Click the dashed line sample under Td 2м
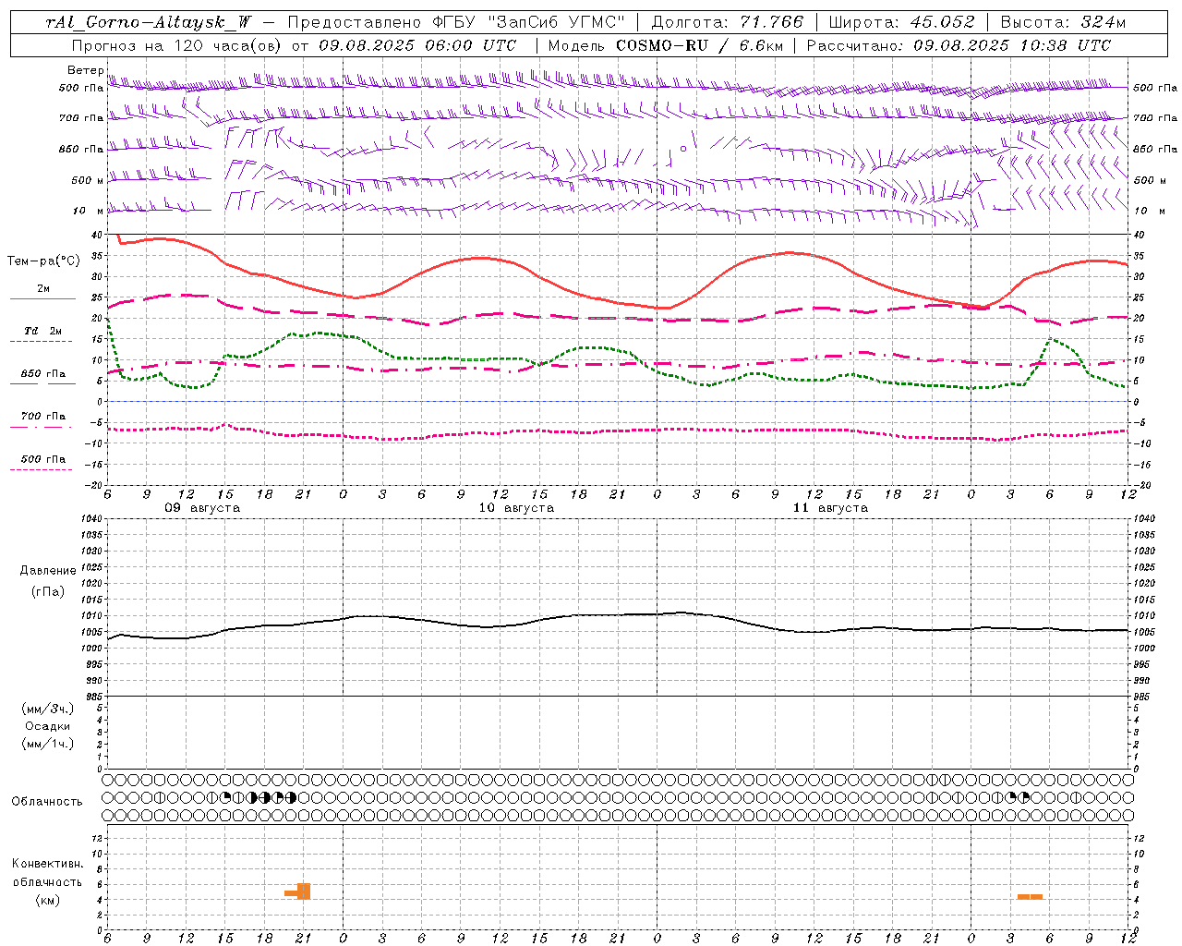 tap(41, 341)
